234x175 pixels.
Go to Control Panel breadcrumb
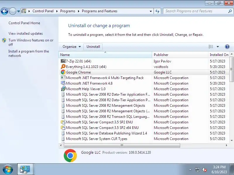(43, 11)
